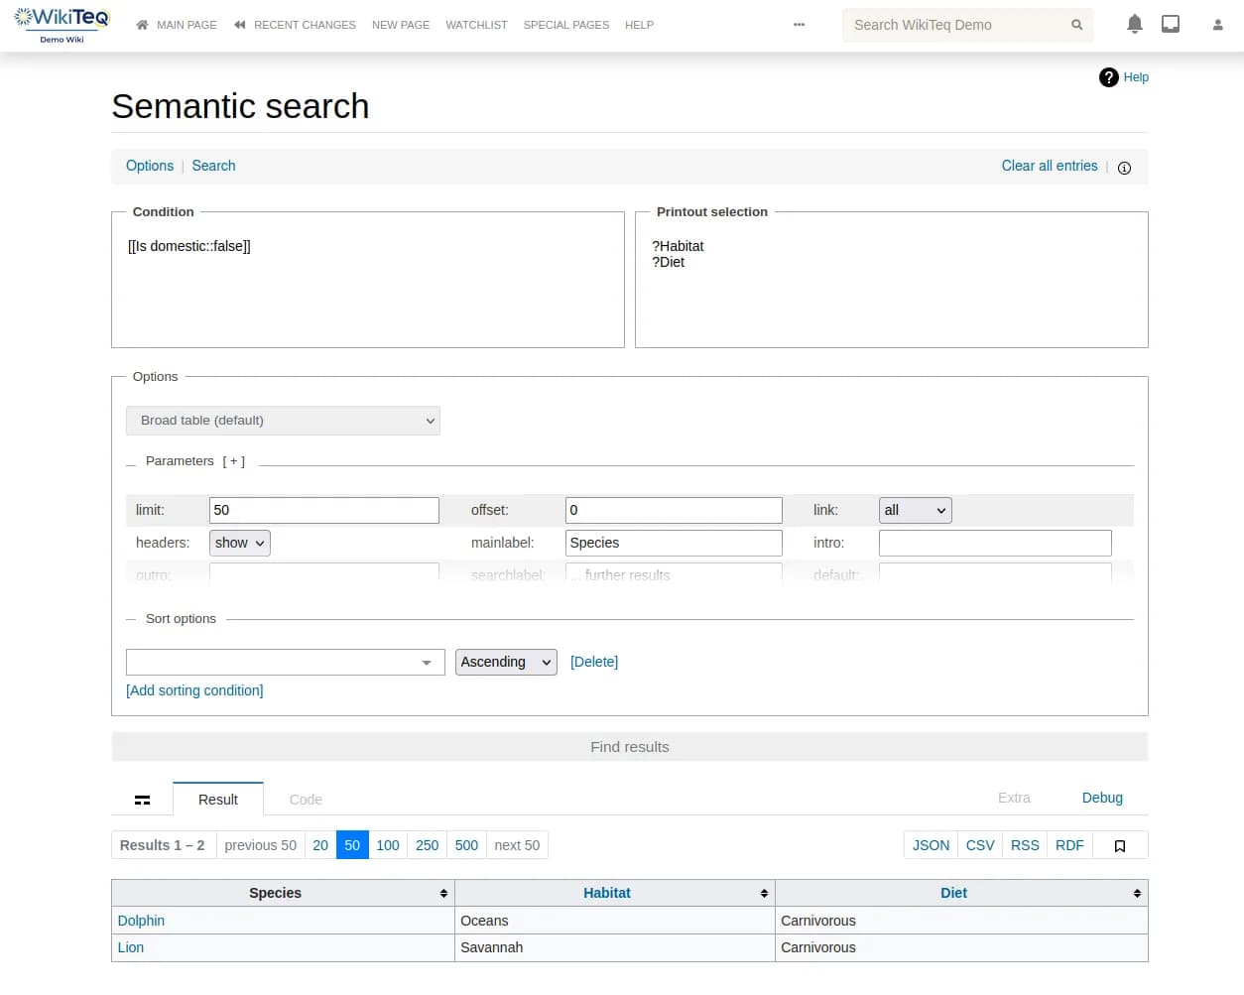Image resolution: width=1244 pixels, height=995 pixels.
Task: Open the Ascending sort order dropdown
Action: (506, 662)
